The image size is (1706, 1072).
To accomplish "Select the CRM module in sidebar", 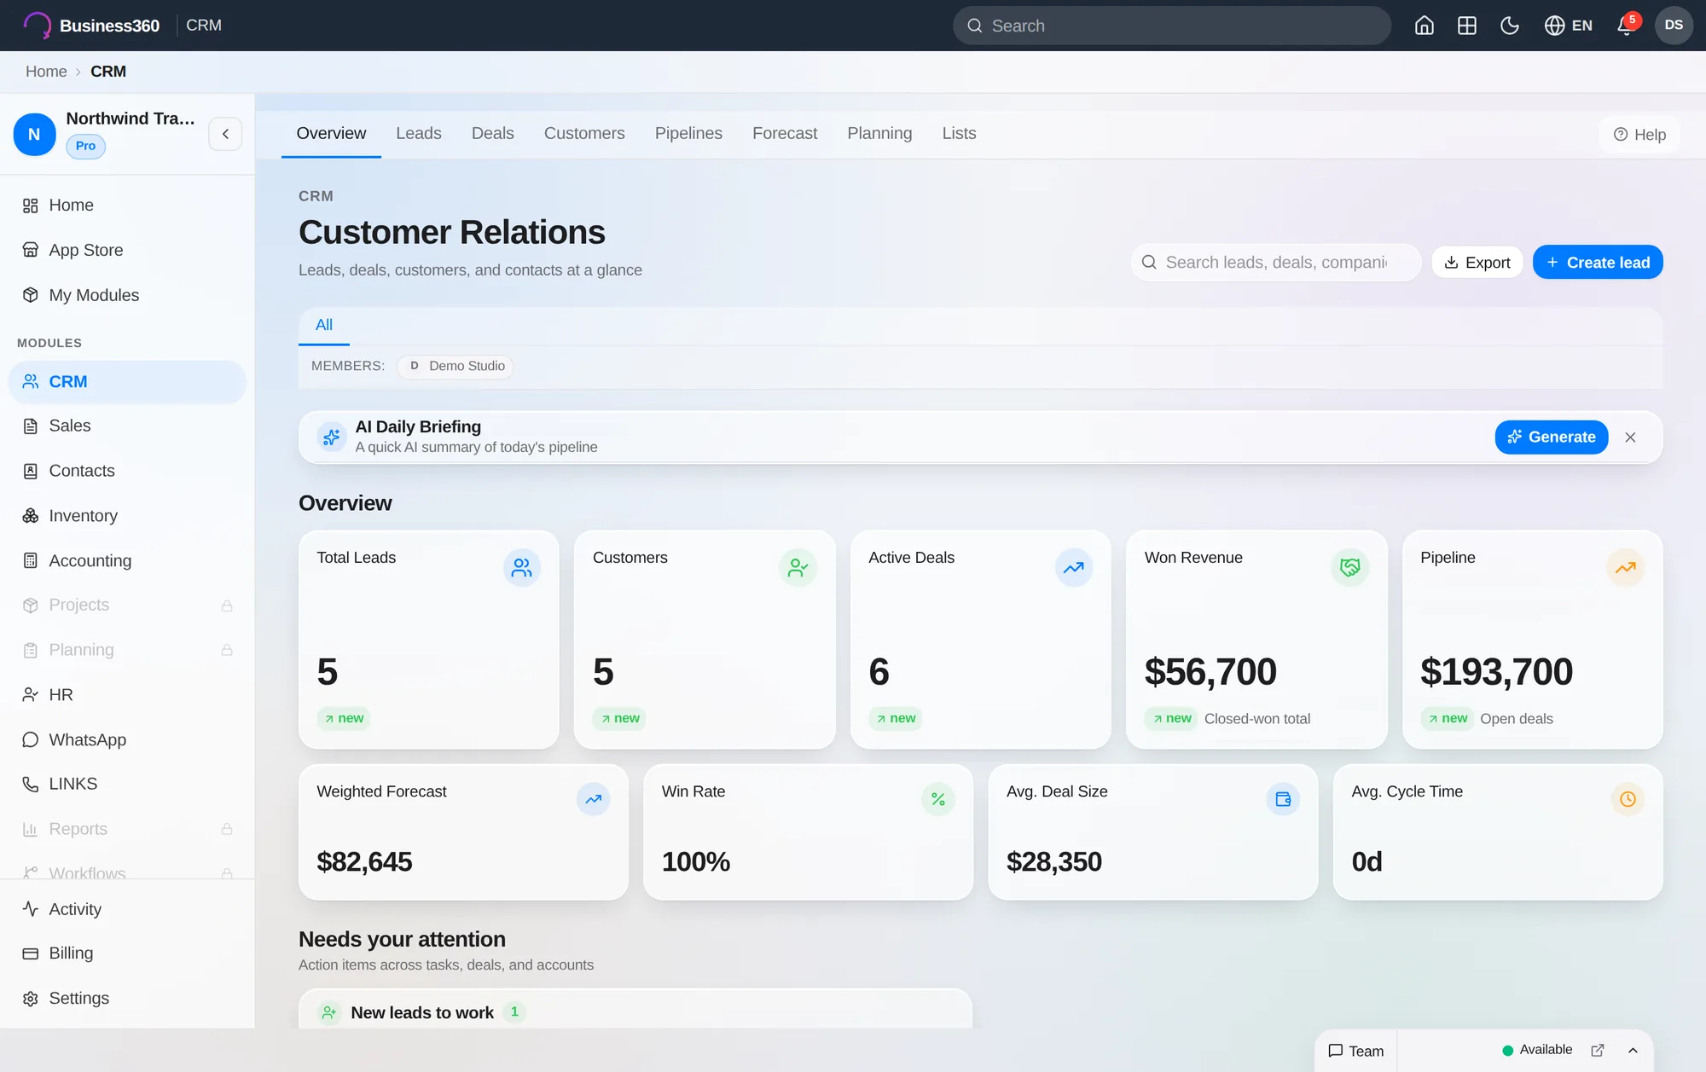I will click(x=127, y=381).
